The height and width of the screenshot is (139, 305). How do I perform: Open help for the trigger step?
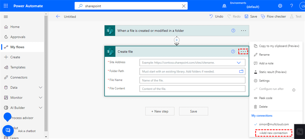click(233, 30)
